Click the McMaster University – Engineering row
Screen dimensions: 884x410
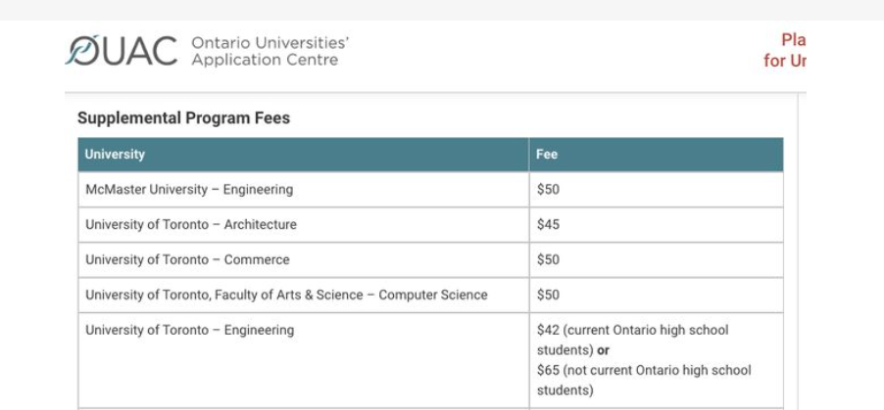point(189,190)
